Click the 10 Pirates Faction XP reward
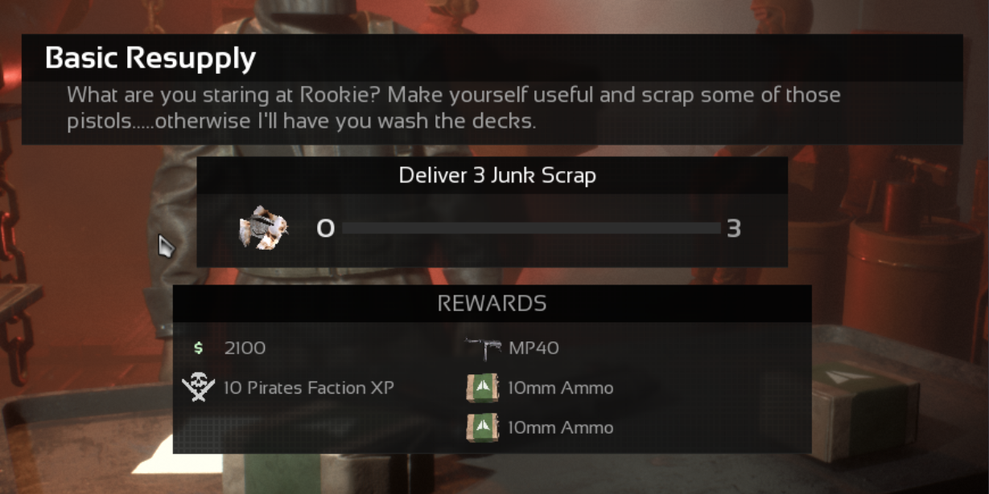Image resolution: width=989 pixels, height=494 pixels. point(308,388)
